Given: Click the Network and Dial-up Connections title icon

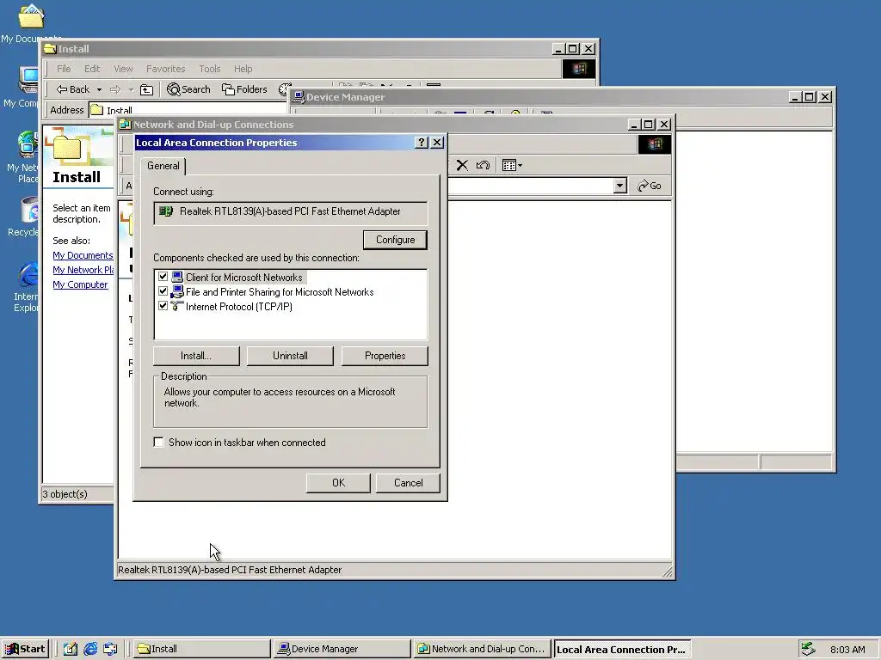Looking at the screenshot, I should pos(126,125).
